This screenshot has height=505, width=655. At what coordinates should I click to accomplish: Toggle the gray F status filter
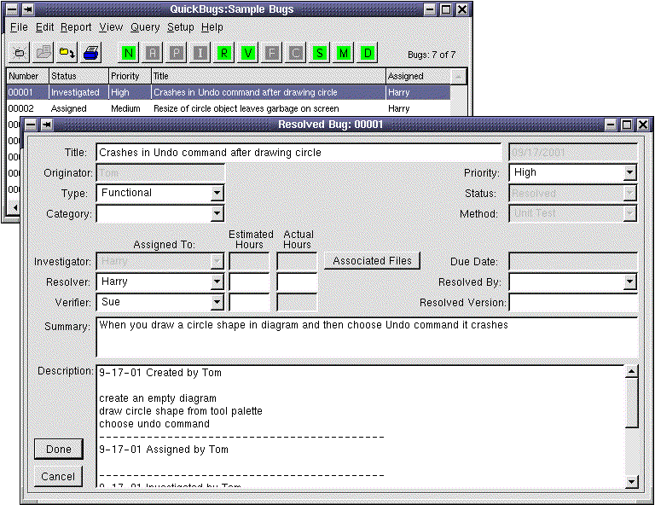coord(272,53)
